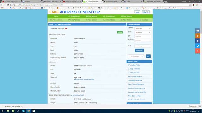Bookmark this page with the star icon
Viewport: 202px width, 113px height.
(190, 5)
